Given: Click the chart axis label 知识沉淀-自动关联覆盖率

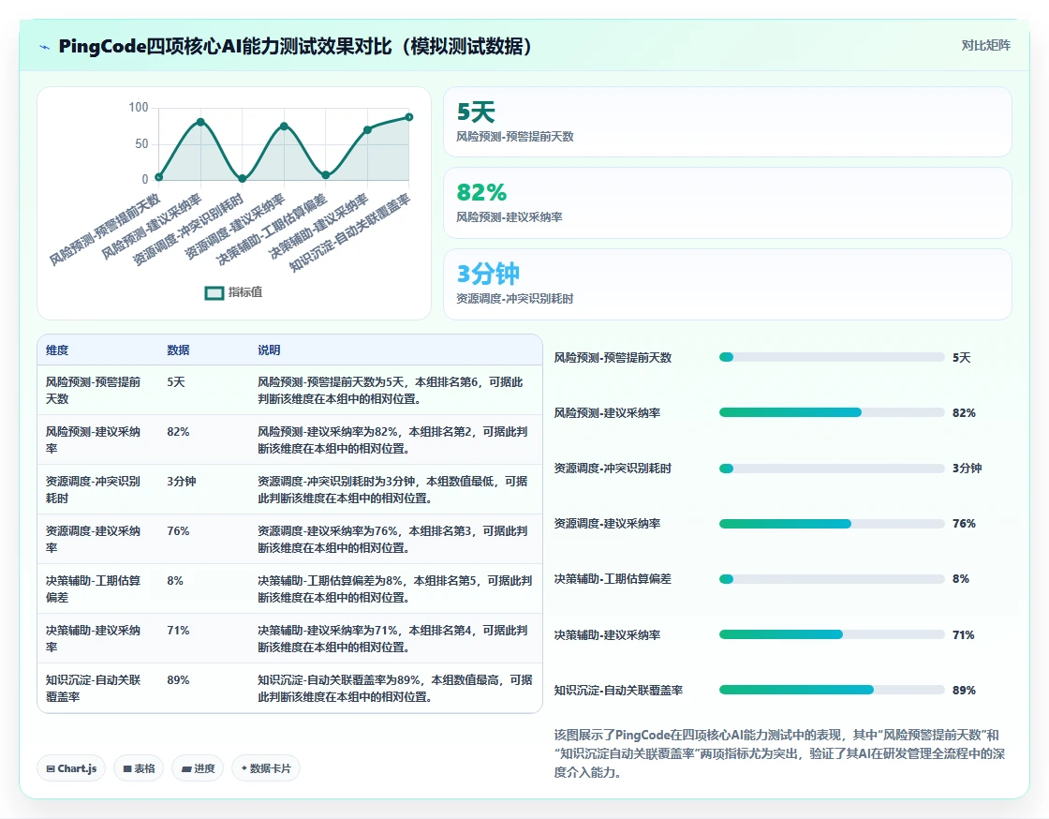Looking at the screenshot, I should [x=349, y=232].
